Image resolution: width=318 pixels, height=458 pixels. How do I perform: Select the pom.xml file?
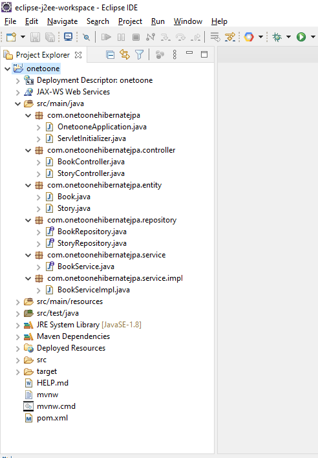[x=52, y=418]
